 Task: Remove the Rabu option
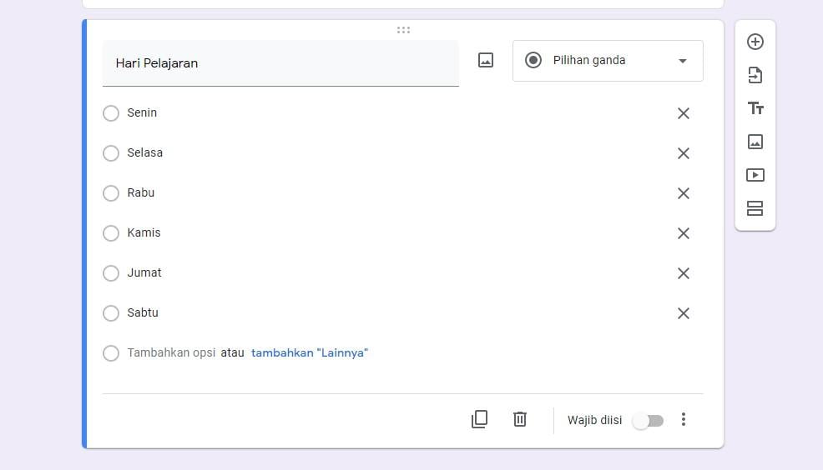[683, 193]
